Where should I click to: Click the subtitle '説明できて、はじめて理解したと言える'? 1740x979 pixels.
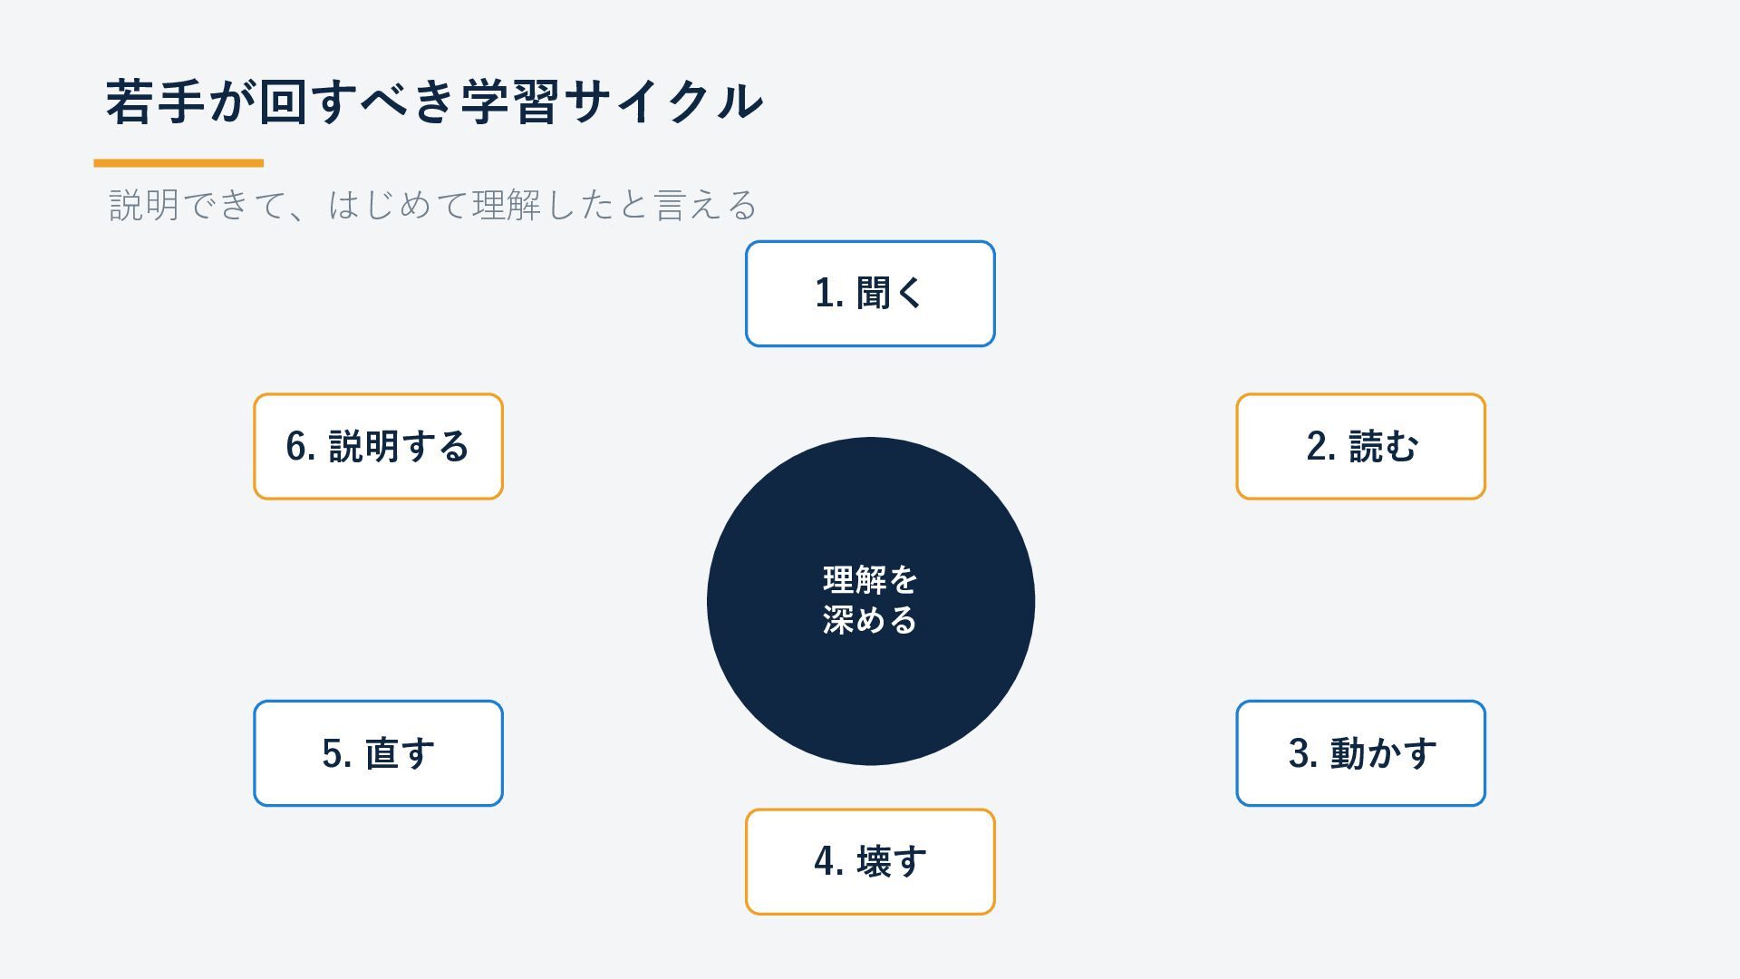point(432,205)
